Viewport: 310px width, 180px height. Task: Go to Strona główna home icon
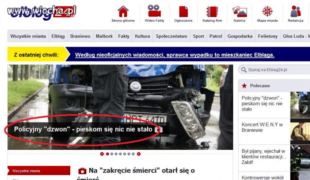[123, 11]
